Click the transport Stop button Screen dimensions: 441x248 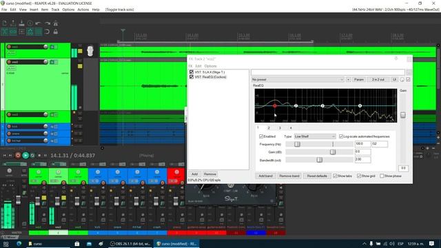(x=39, y=155)
